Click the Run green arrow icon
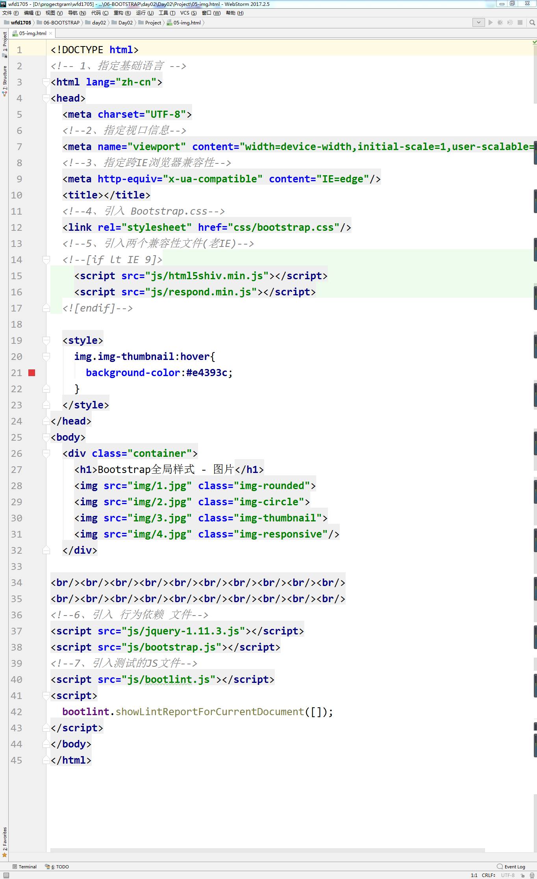Viewport: 537px width, 879px height. (491, 22)
